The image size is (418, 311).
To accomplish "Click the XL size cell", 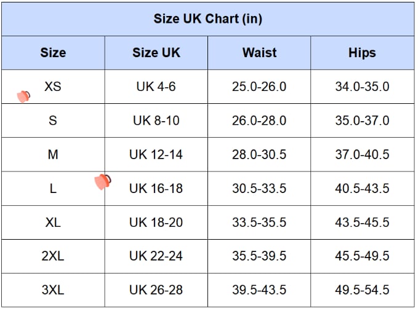I will [53, 222].
